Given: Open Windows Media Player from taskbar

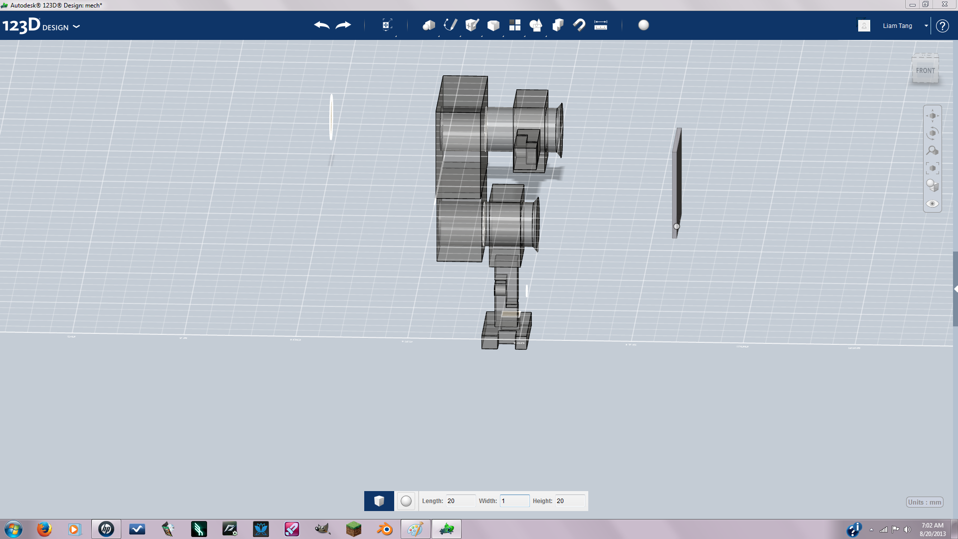Looking at the screenshot, I should coord(75,529).
